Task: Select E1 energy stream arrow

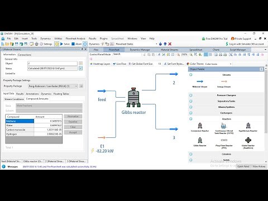Action: pos(102,137)
